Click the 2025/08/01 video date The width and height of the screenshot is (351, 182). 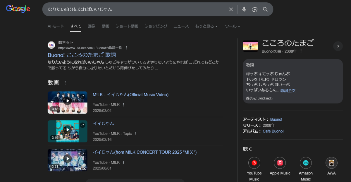(102, 168)
